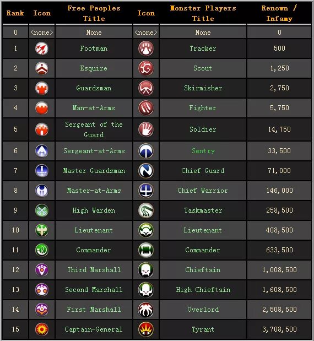Viewport: 314px width, 341px height.
Task: Click the Footman rank icon
Action: (x=42, y=48)
